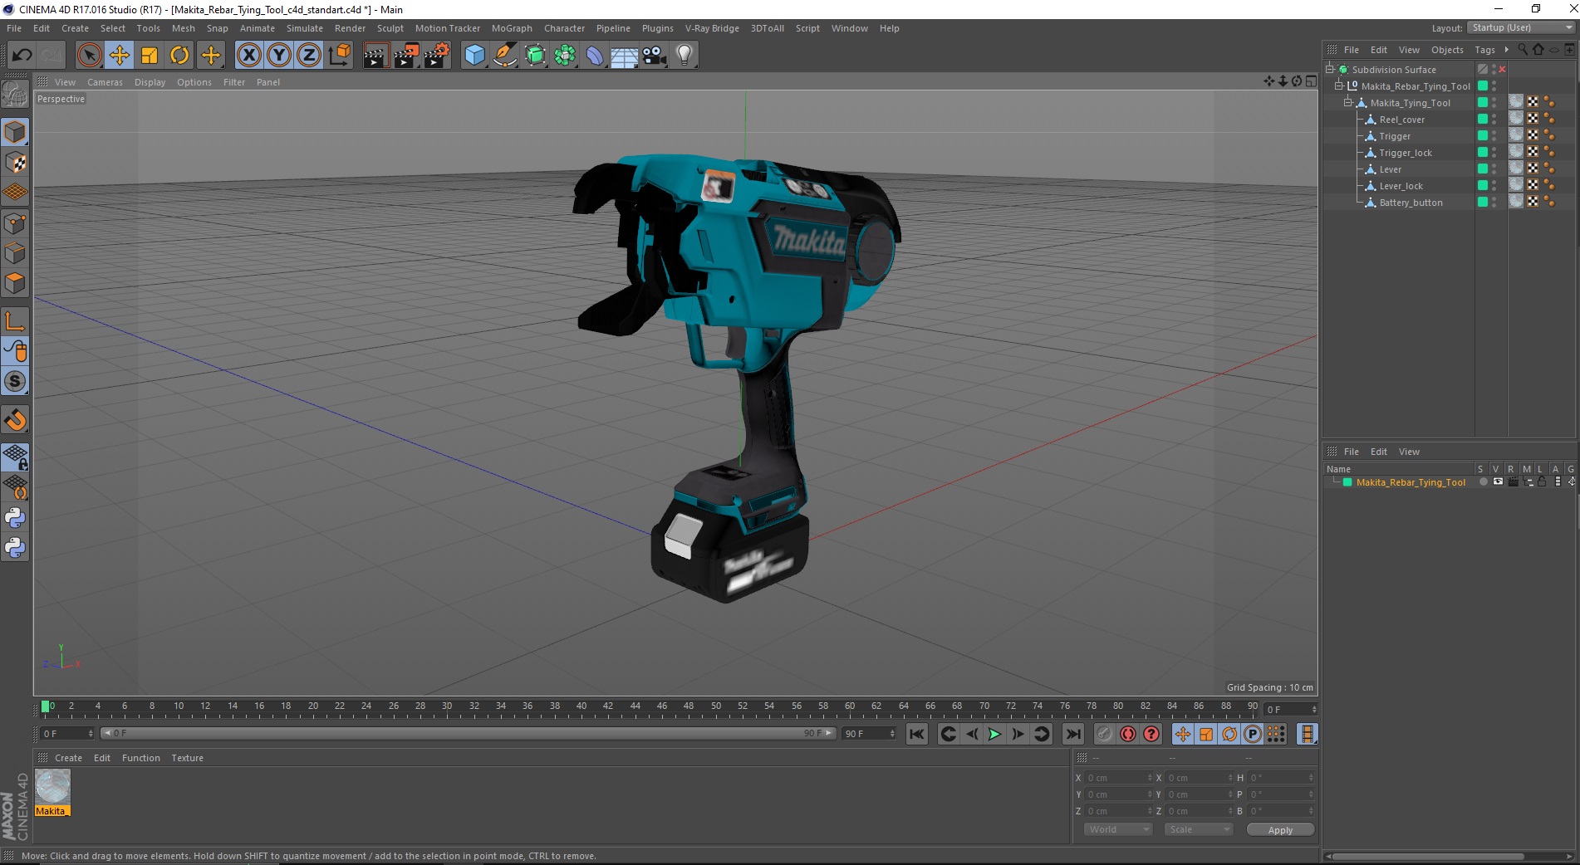The width and height of the screenshot is (1580, 865).
Task: Click the Record Active Objects button
Action: 1104,734
